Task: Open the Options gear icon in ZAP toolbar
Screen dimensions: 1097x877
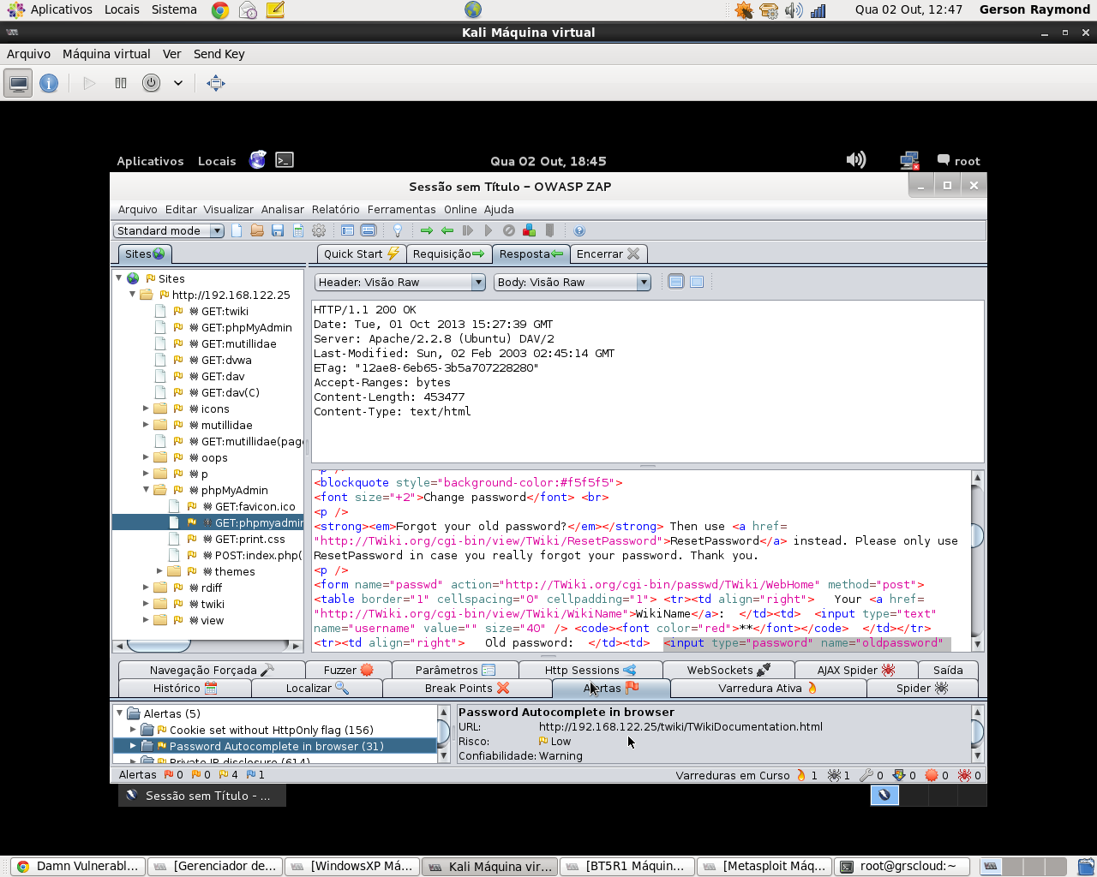Action: click(x=319, y=230)
